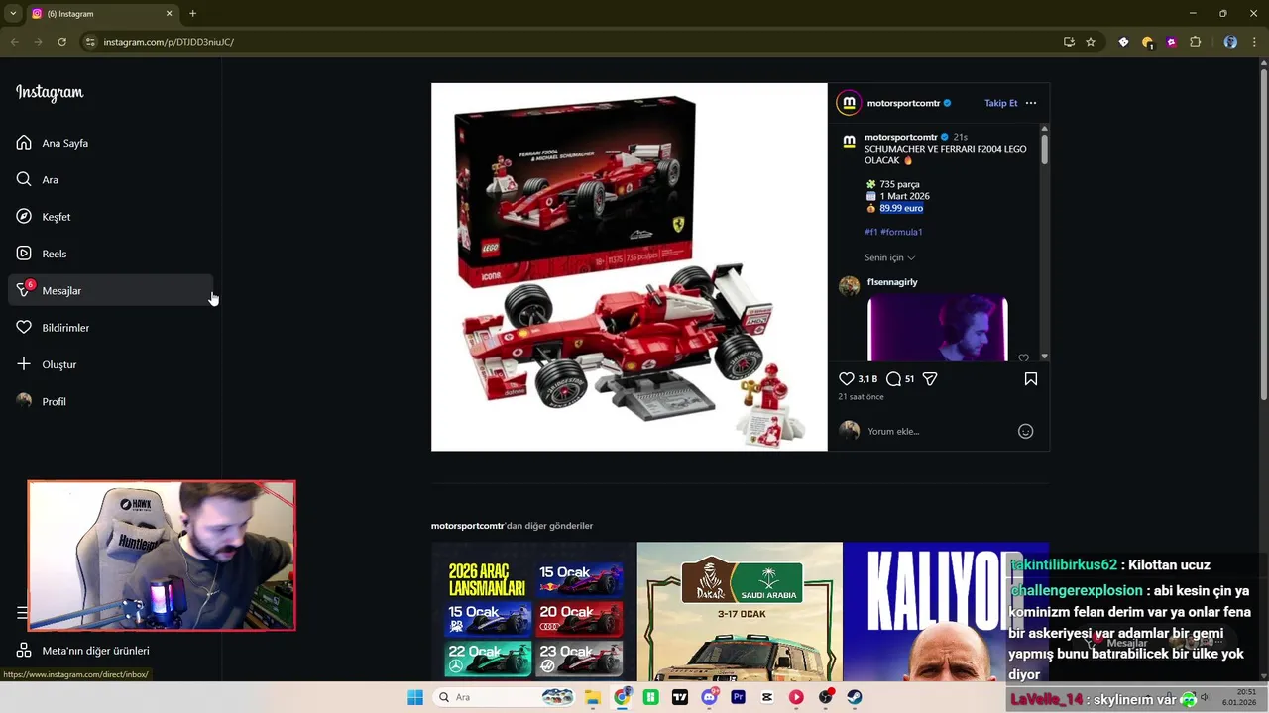Click the taskbar Ara search box

click(x=506, y=697)
